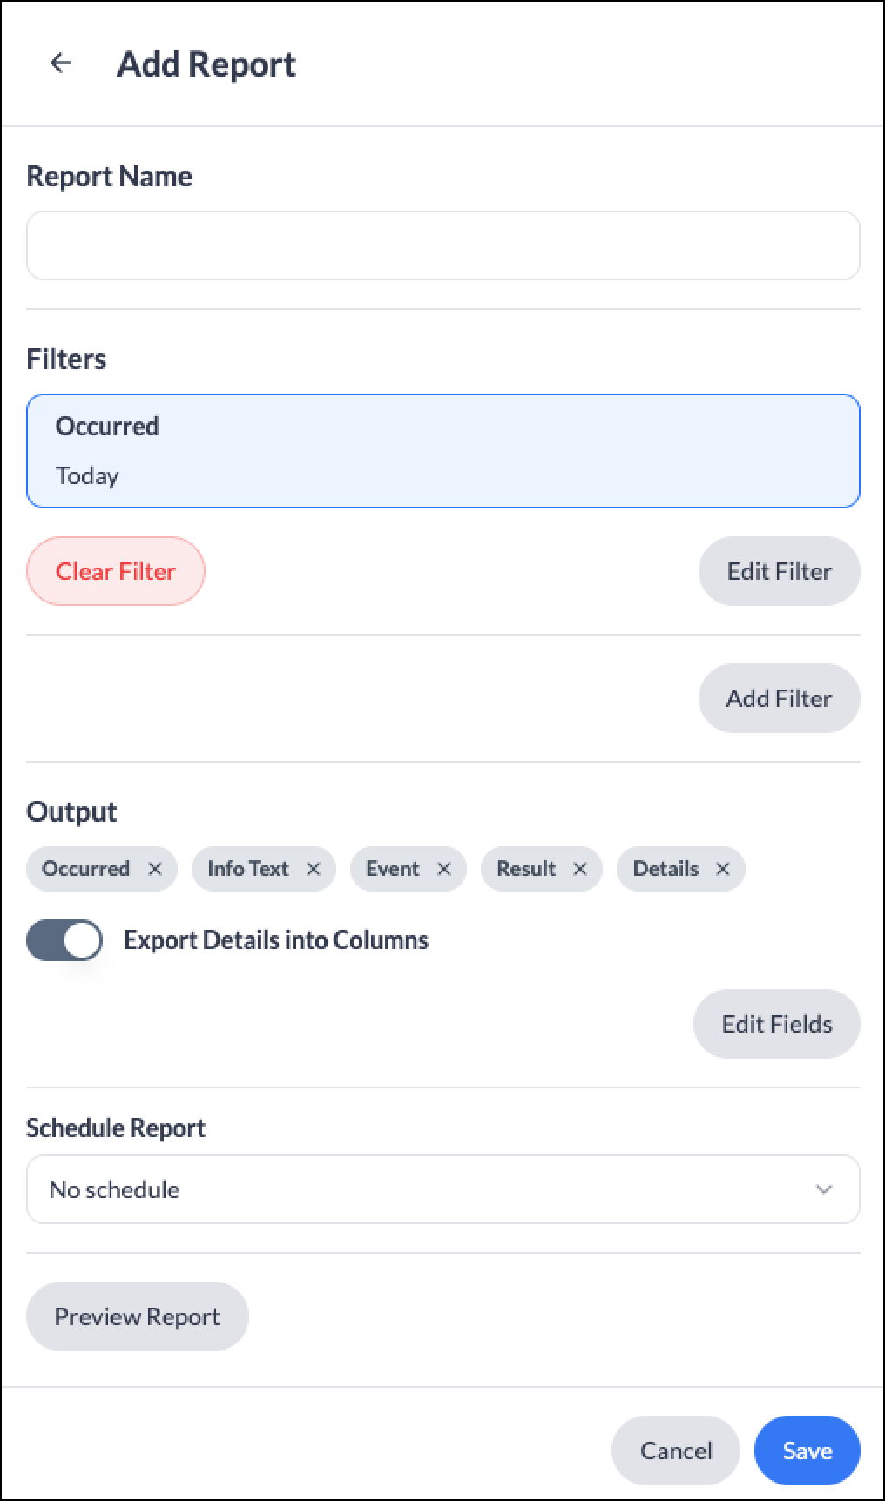Screen dimensions: 885x1501
Task: Open Edit Filter for Occurred
Action: [x=780, y=571]
